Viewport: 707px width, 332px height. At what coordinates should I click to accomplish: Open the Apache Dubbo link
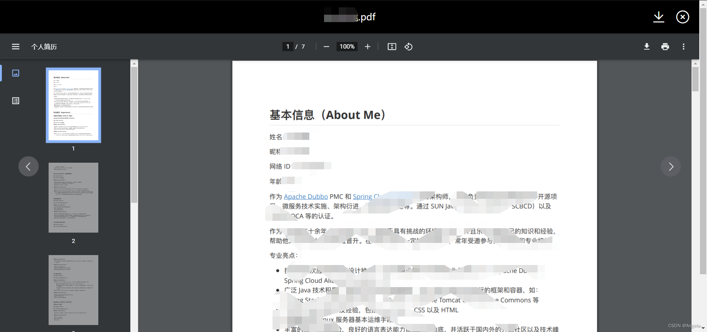306,197
